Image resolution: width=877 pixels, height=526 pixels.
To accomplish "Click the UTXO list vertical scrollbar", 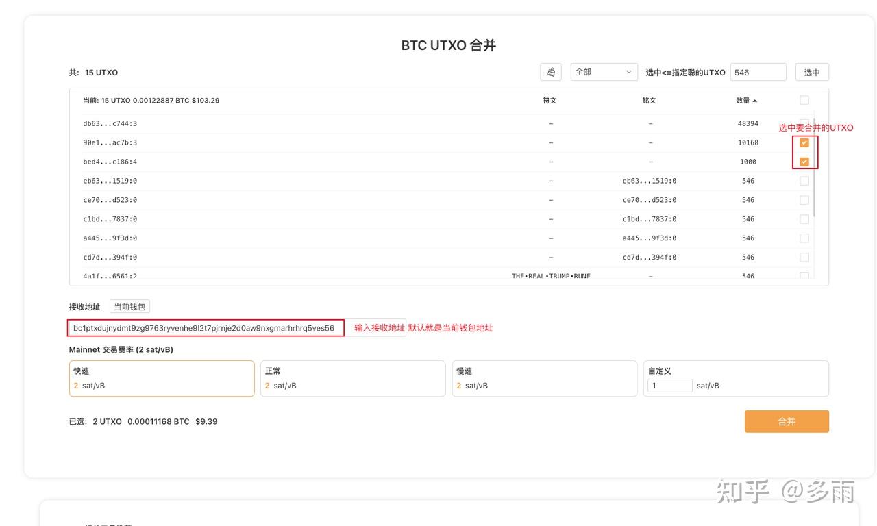I will pyautogui.click(x=815, y=167).
